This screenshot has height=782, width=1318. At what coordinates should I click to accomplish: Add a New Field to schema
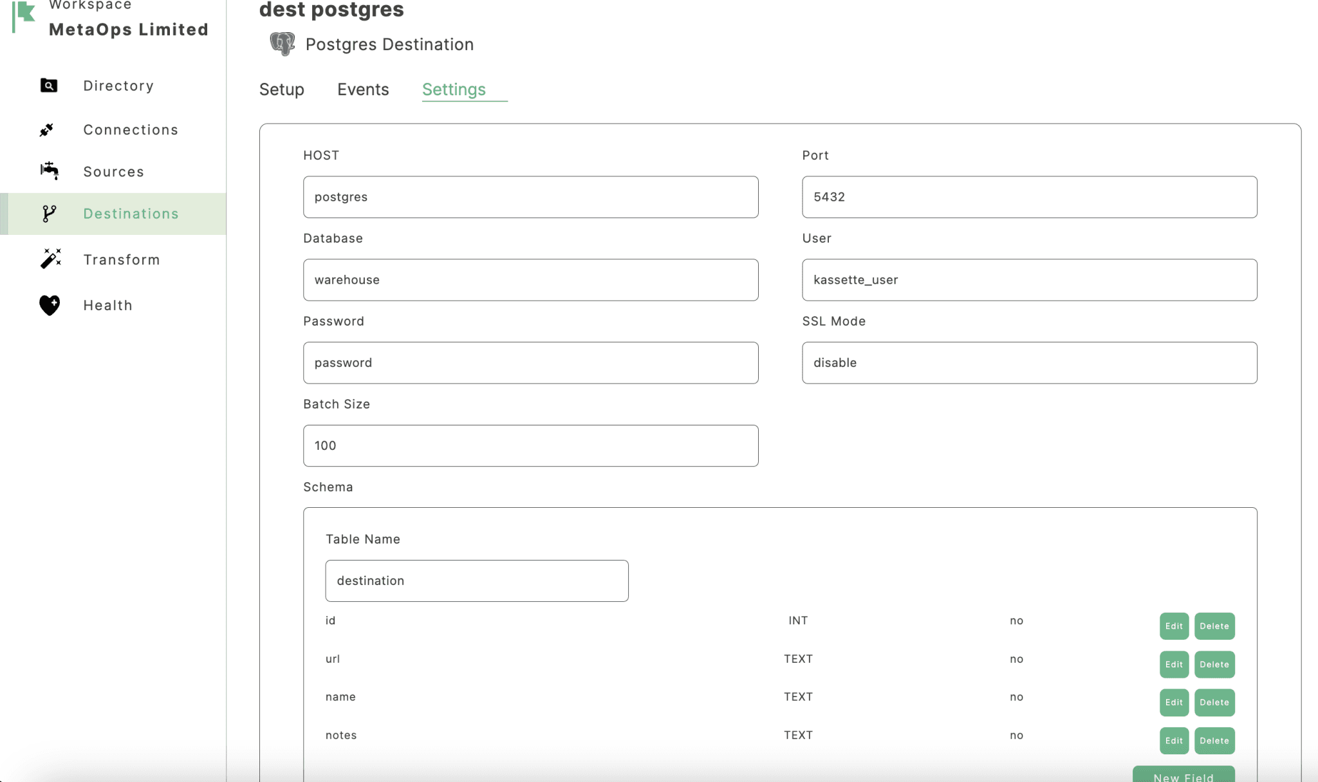(1183, 775)
